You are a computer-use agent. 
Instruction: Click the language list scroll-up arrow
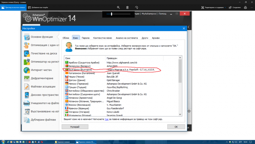point(180,58)
